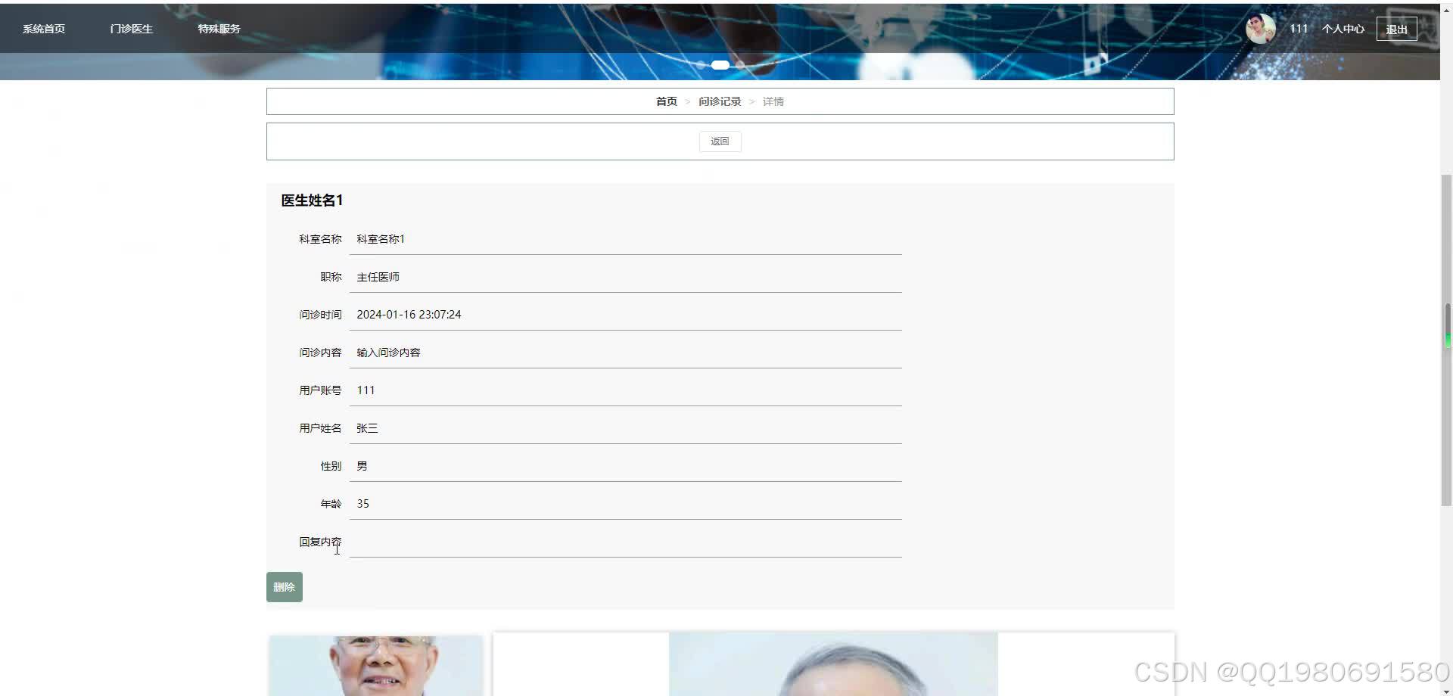Image resolution: width=1453 pixels, height=696 pixels.
Task: Click the 主任医师 title value
Action: pyautogui.click(x=378, y=277)
